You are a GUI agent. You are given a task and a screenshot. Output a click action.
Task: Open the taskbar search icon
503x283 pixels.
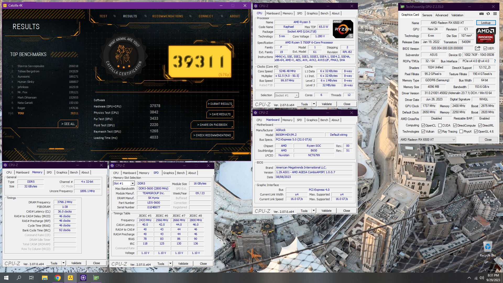19,278
